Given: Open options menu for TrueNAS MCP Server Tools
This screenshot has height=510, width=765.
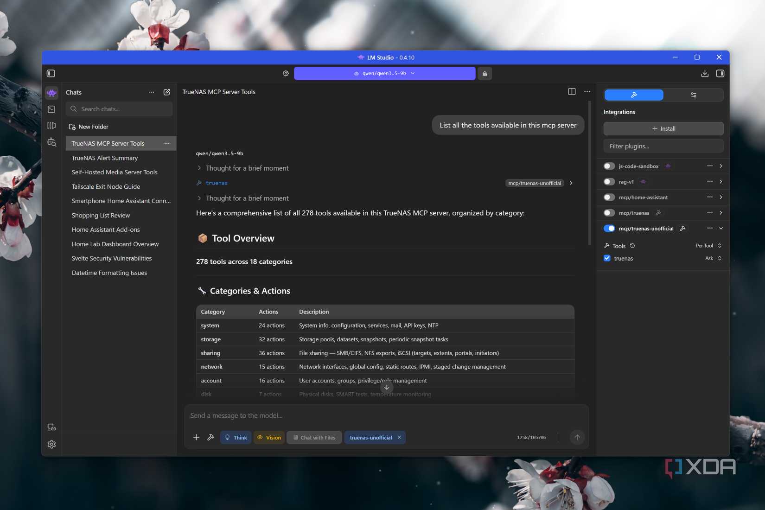Looking at the screenshot, I should (x=166, y=143).
